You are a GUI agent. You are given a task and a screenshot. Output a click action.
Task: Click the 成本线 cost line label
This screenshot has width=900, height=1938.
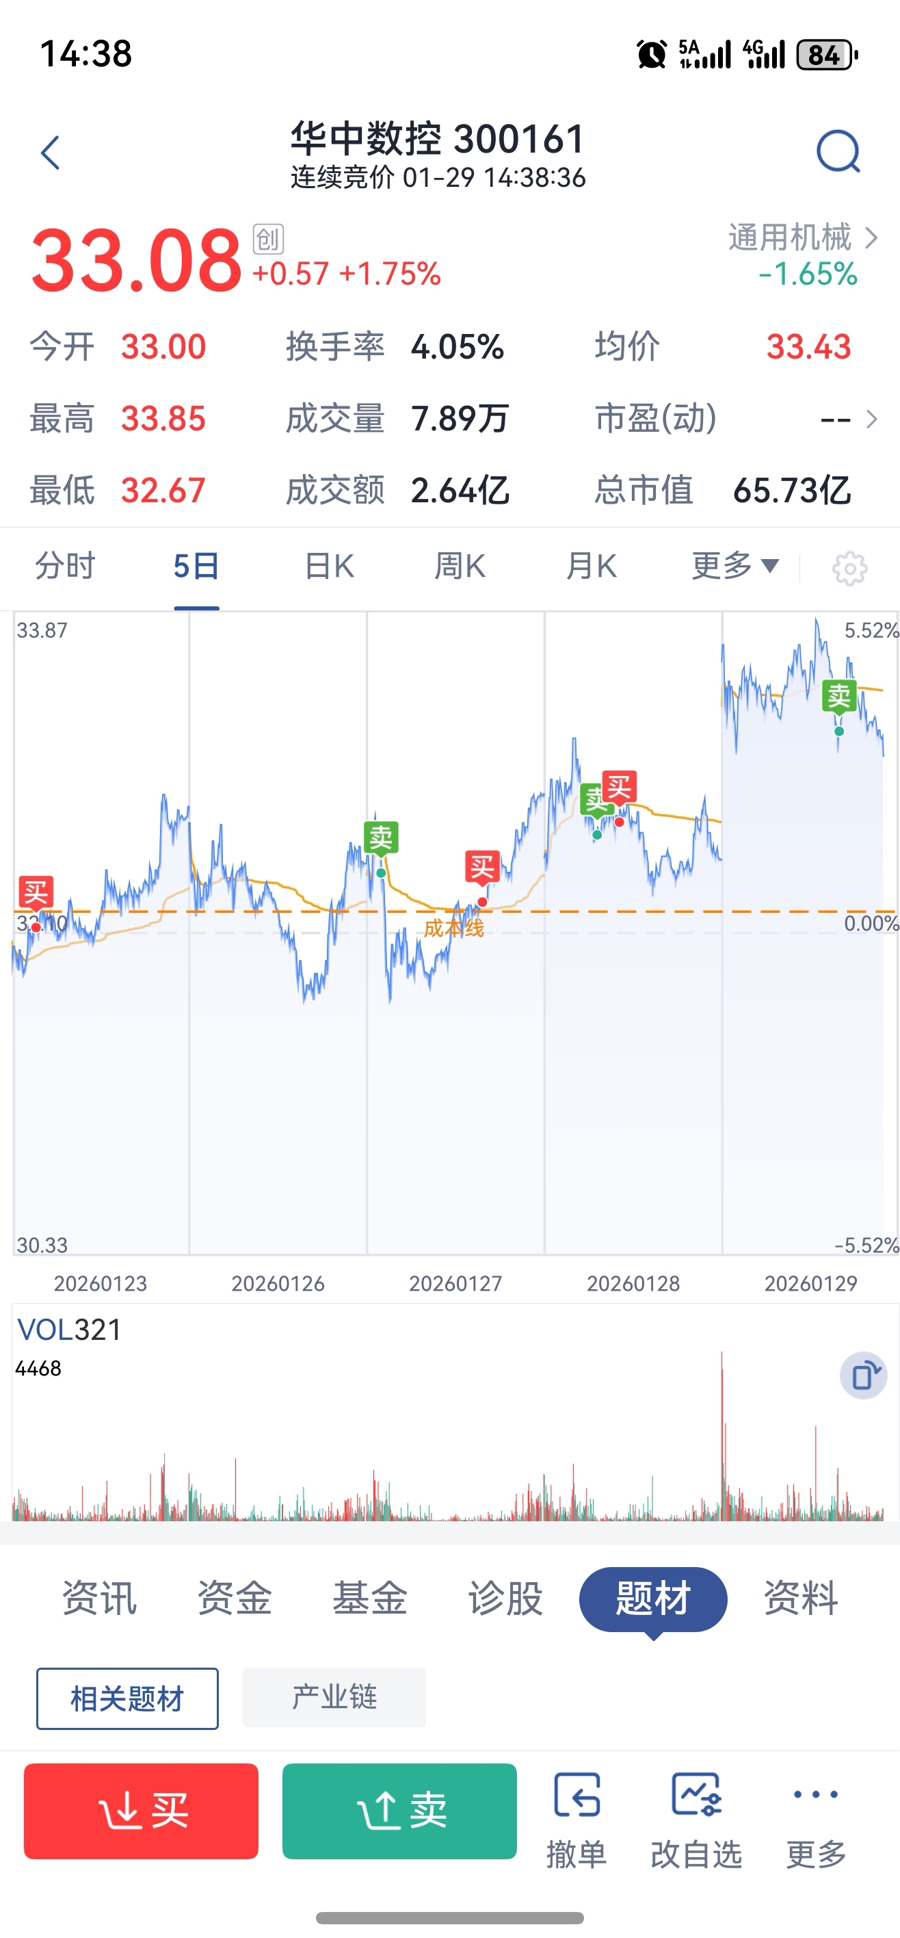tap(453, 928)
